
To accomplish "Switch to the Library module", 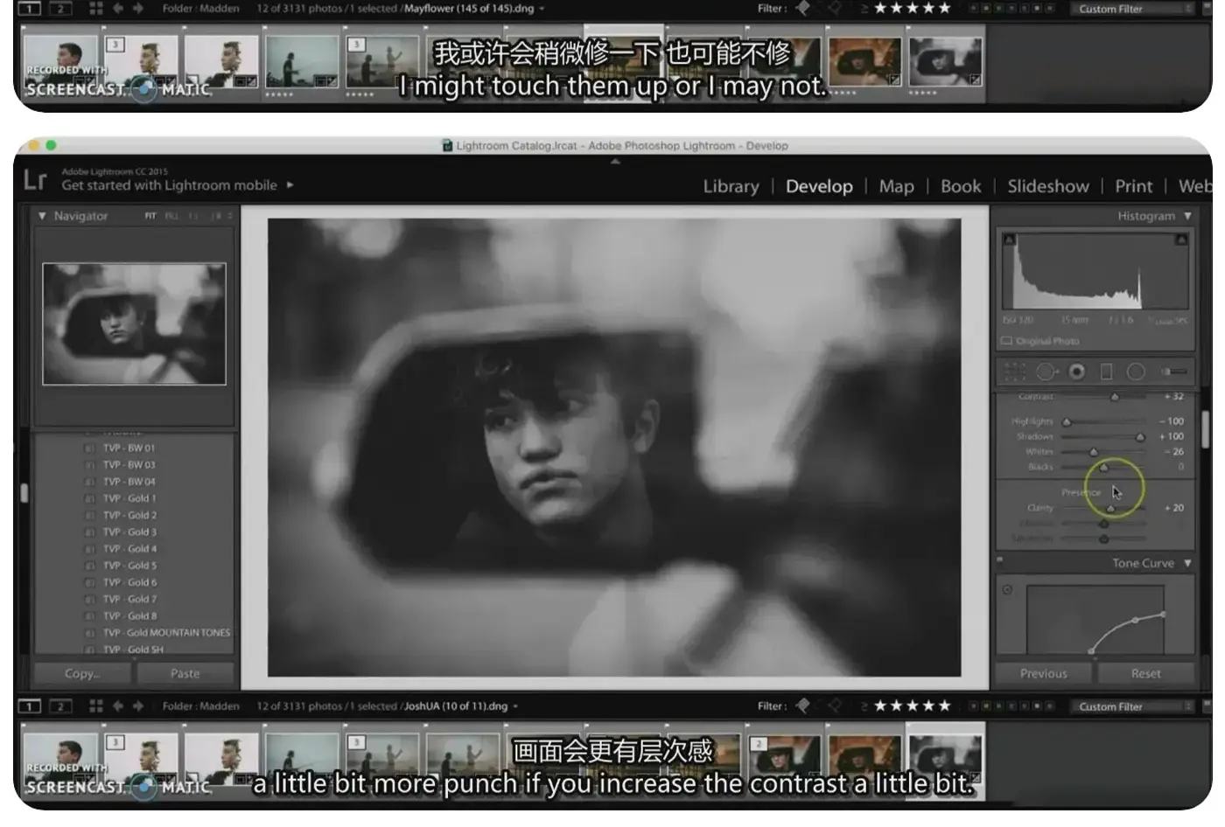I will (731, 186).
